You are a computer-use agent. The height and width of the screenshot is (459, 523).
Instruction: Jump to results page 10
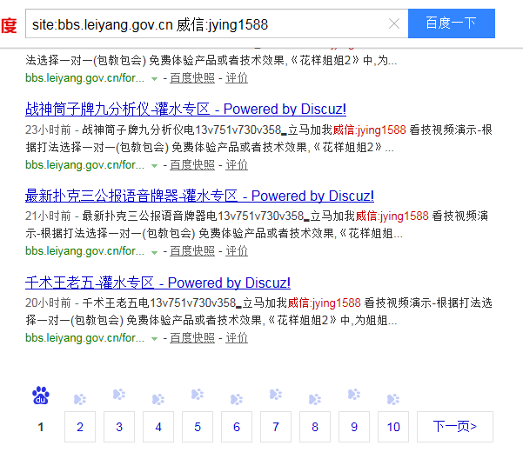coord(393,427)
